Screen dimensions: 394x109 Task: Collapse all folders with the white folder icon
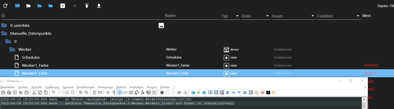coord(28,6)
